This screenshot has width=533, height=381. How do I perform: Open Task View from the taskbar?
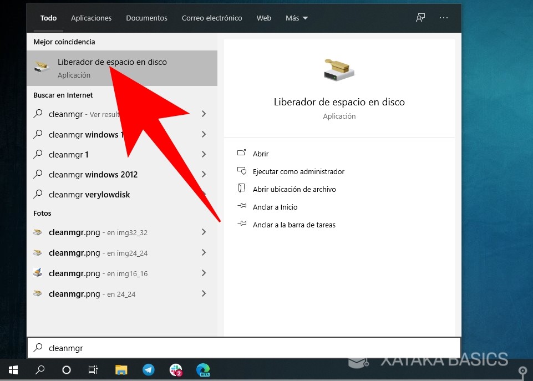(x=93, y=369)
